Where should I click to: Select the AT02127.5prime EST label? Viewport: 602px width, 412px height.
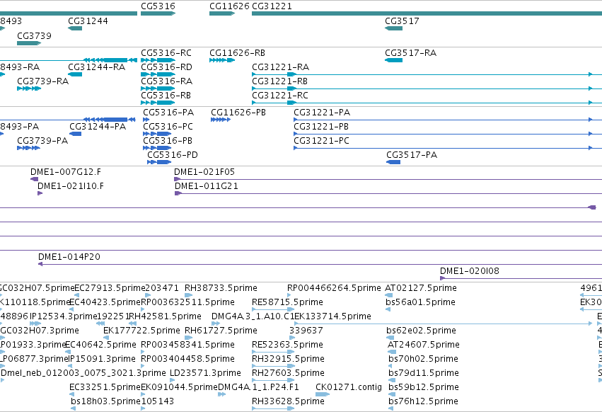pyautogui.click(x=421, y=288)
